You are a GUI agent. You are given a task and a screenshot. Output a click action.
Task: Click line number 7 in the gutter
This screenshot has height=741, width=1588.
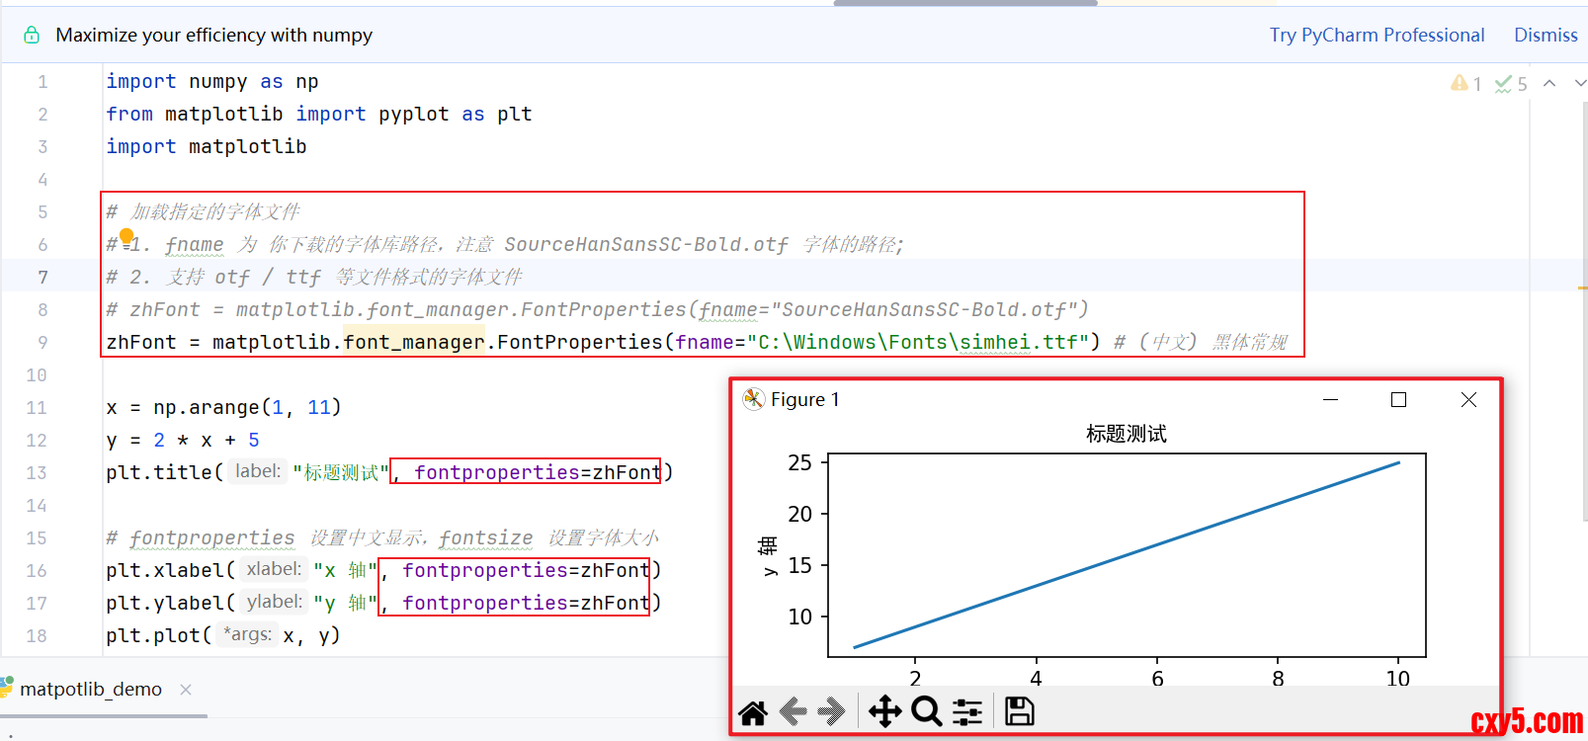coord(42,278)
